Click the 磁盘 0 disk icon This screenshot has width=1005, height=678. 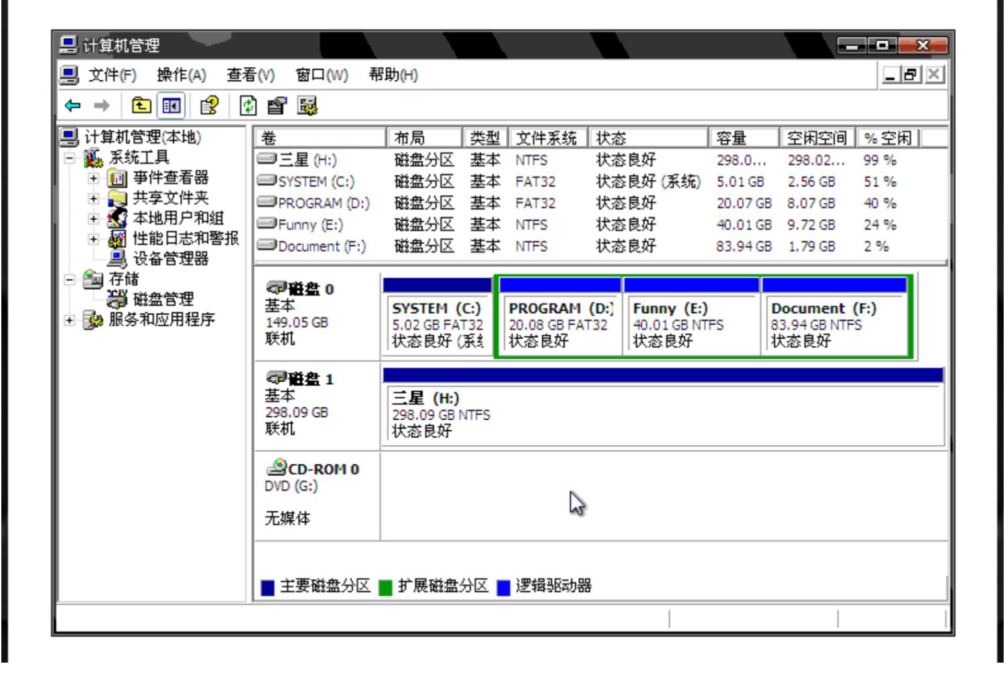coord(277,288)
